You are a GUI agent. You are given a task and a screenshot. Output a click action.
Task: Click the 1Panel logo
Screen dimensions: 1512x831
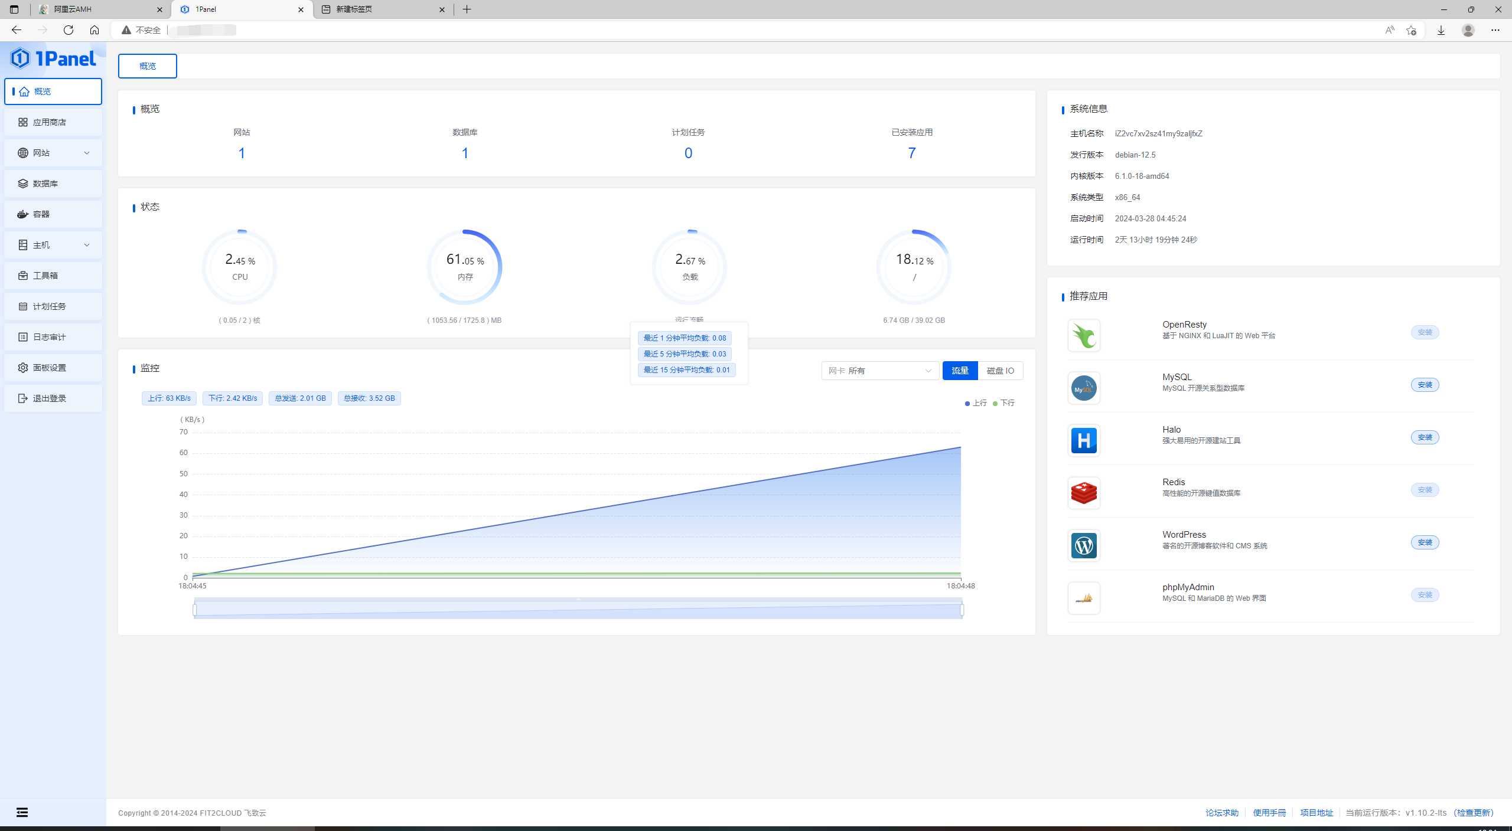pos(53,58)
